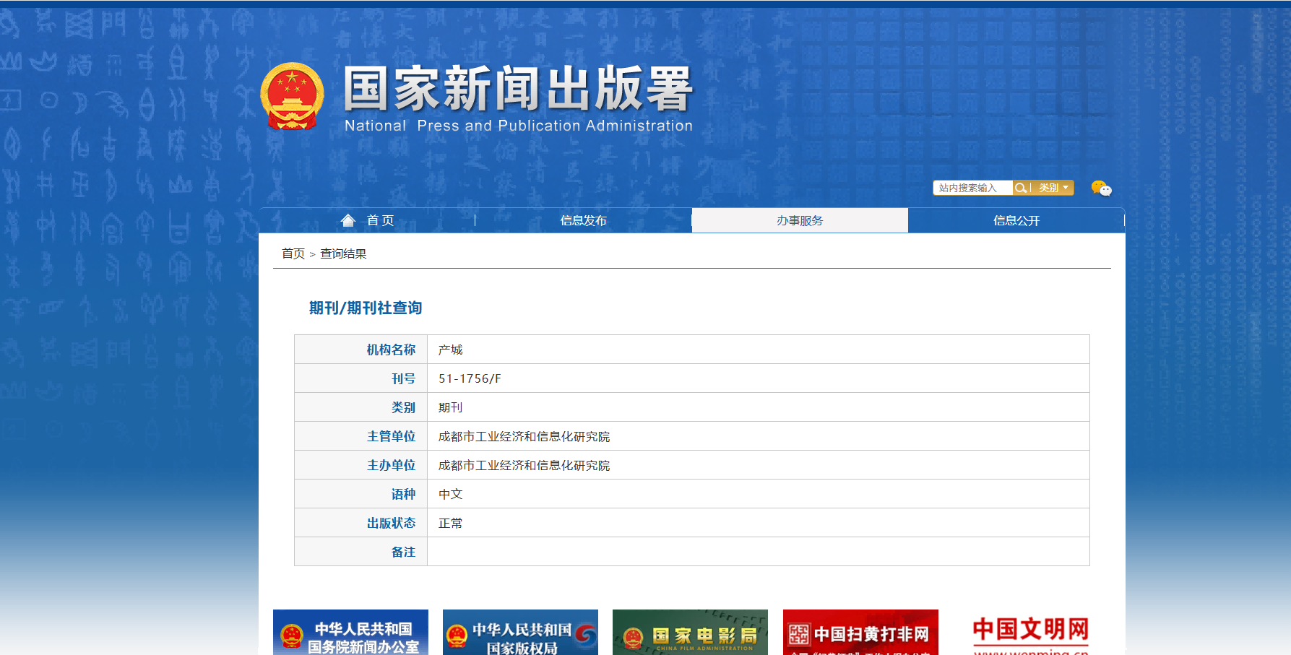Click the 机构名称 label cell

click(x=361, y=350)
